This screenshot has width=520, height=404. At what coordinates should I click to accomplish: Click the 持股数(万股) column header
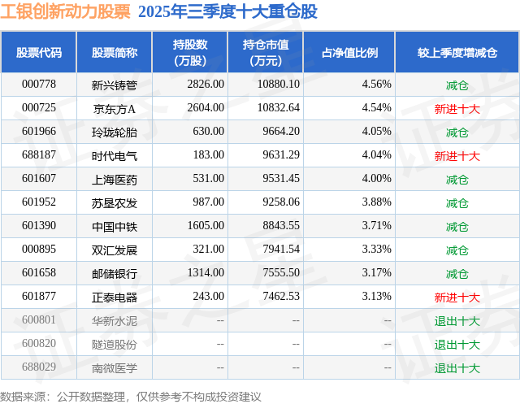coord(190,52)
